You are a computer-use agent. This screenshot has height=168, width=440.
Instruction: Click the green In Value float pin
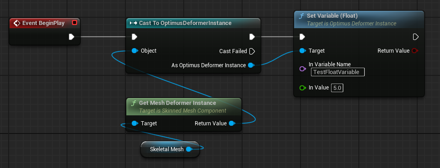tap(303, 88)
